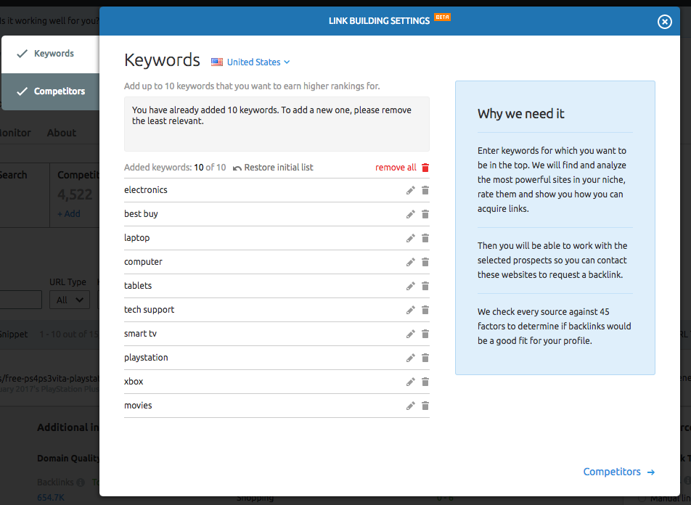Edit the tech support keyword
The height and width of the screenshot is (505, 691).
[x=410, y=311]
